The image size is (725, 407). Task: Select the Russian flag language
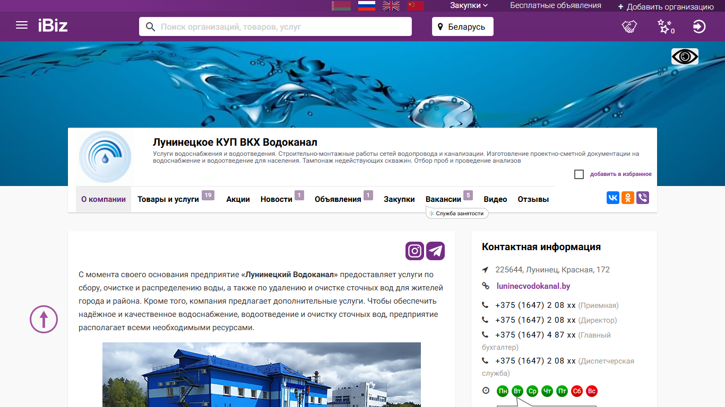point(367,6)
